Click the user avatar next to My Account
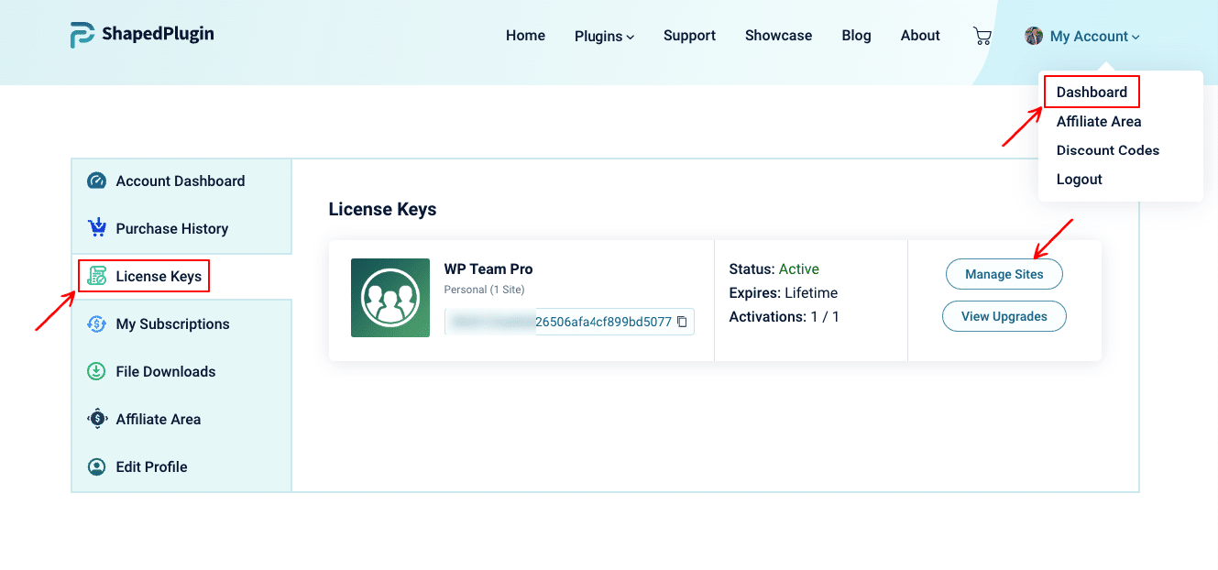Image resolution: width=1218 pixels, height=570 pixels. pyautogui.click(x=1034, y=36)
